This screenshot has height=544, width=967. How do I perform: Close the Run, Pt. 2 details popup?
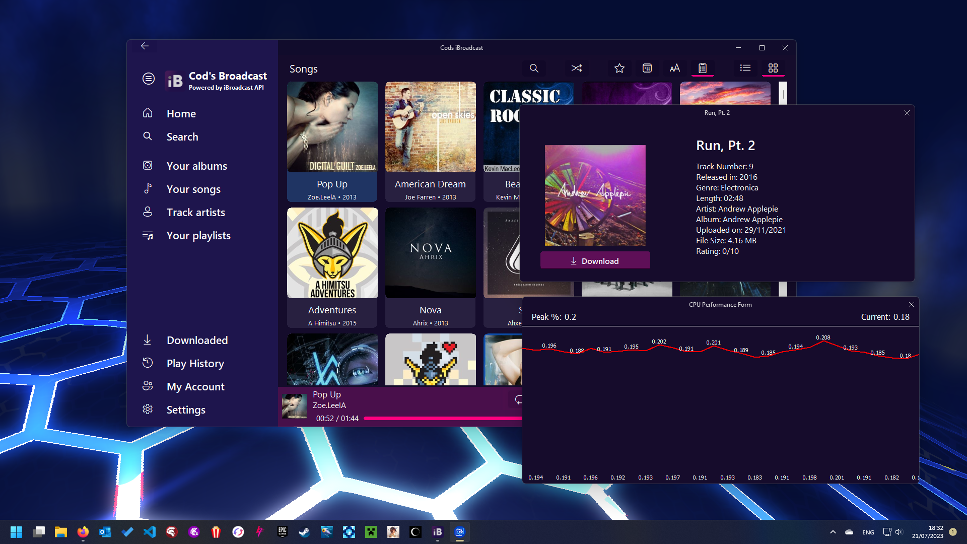tap(907, 113)
